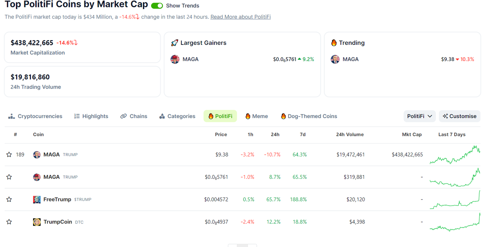Open the Dog-Themed Coins tab

309,116
